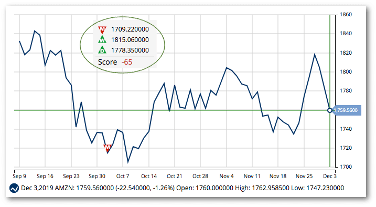Screen dimensions: 376x207
Task: Click the 1815.060000 weekly value
Action: point(130,39)
